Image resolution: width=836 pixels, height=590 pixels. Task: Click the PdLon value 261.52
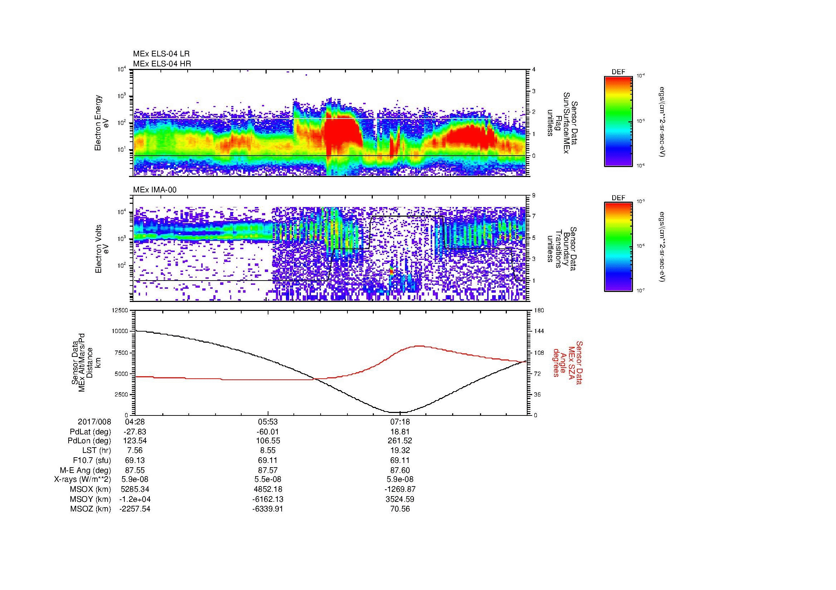click(400, 440)
